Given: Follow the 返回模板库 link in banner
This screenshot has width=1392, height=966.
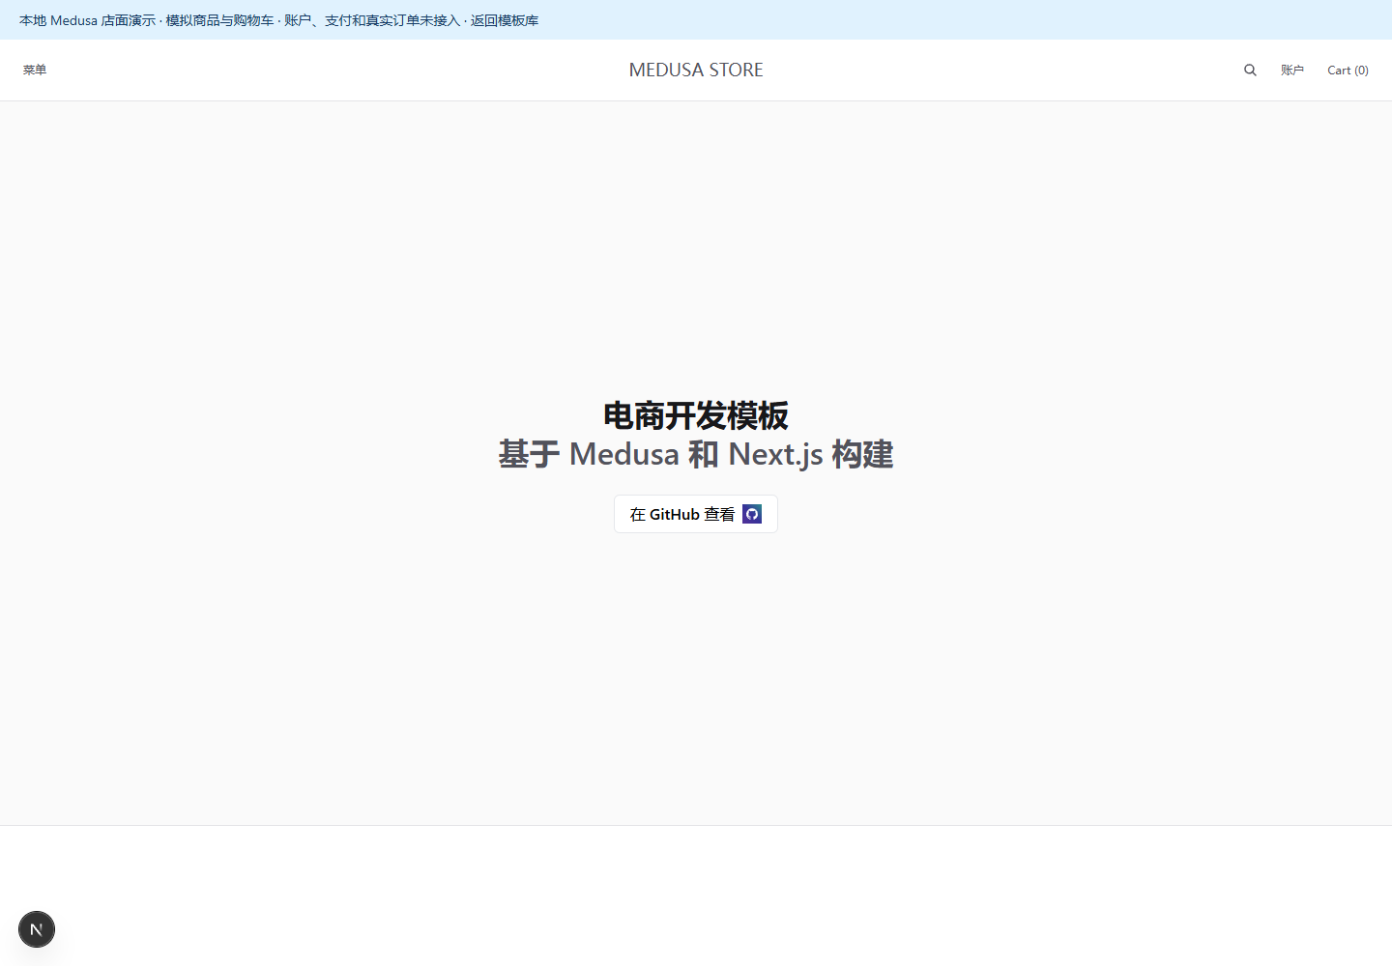Looking at the screenshot, I should pos(505,20).
